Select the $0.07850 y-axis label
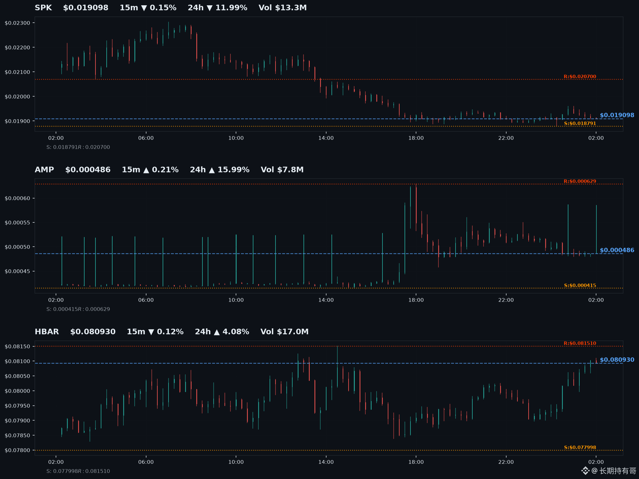Screen dimensions: 639x479 17,436
